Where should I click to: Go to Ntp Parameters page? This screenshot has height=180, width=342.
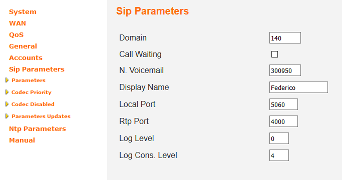(x=37, y=129)
